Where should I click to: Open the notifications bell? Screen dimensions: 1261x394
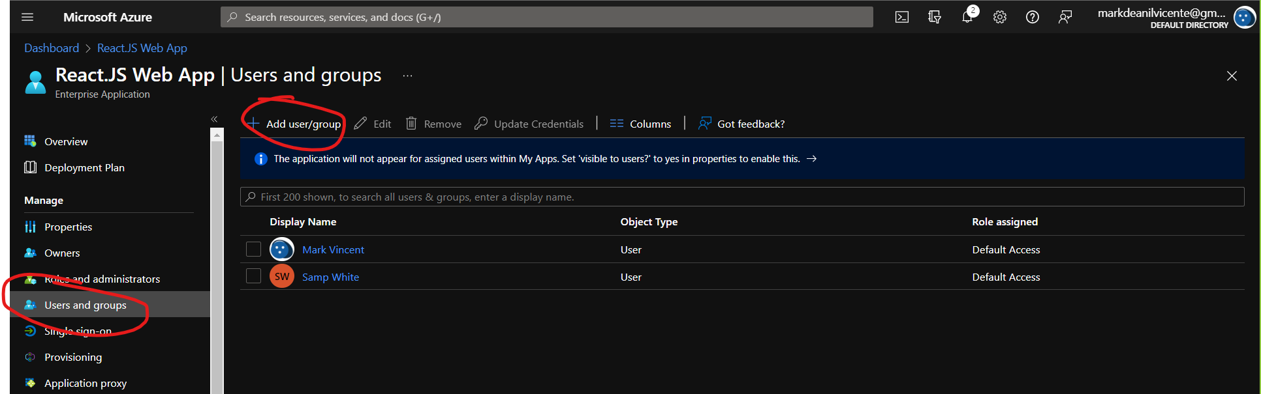coord(967,18)
